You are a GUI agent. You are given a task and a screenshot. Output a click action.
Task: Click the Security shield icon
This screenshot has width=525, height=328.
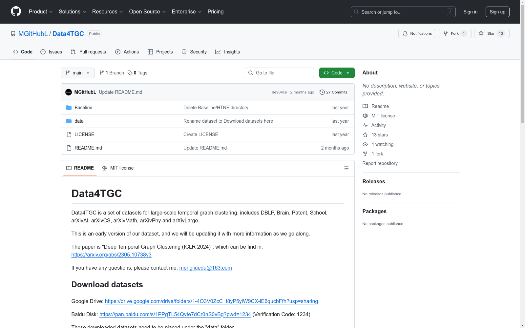[x=184, y=52]
